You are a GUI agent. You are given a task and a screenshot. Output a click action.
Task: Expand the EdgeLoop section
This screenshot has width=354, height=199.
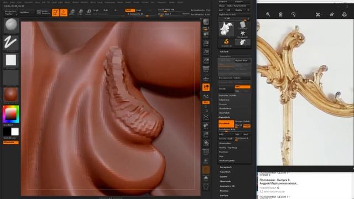[224, 99]
